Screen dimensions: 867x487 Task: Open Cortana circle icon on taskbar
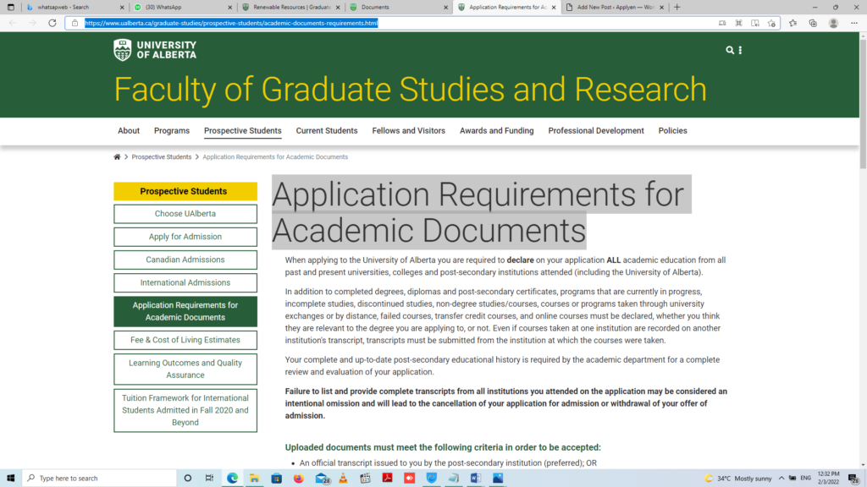187,479
